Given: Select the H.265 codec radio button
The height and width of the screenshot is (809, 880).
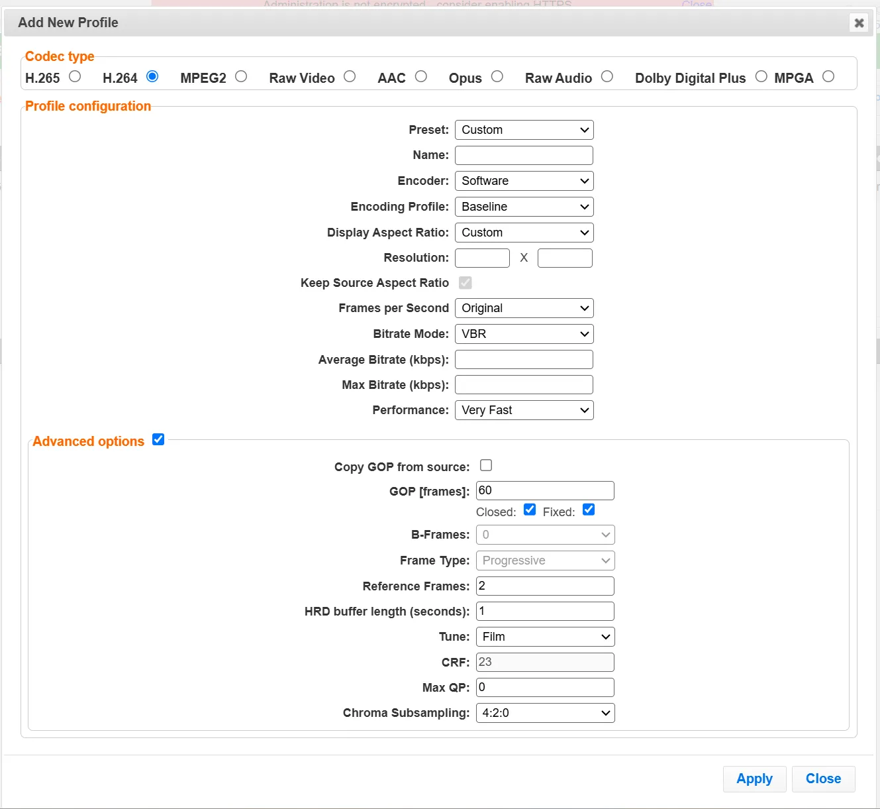Looking at the screenshot, I should click(75, 76).
